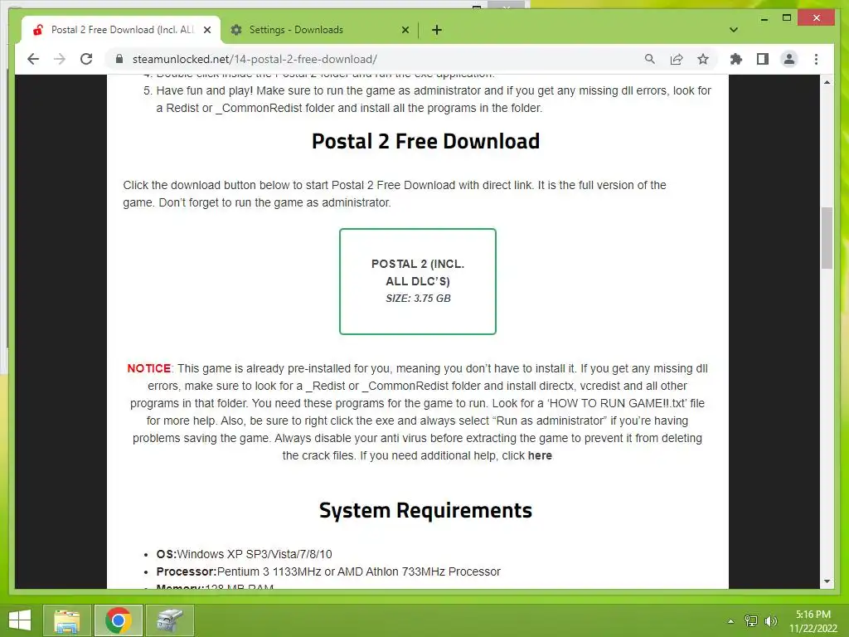The image size is (849, 637).
Task: Open the third taskbar app icon
Action: 170,620
